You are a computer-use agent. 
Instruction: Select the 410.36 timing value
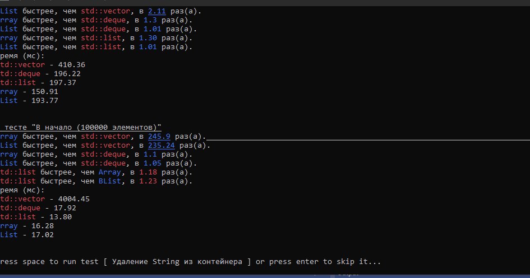[x=72, y=65]
